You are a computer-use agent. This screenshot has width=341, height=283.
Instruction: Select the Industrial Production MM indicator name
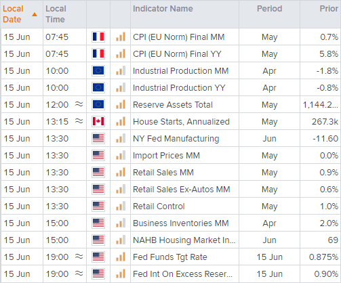coord(180,71)
